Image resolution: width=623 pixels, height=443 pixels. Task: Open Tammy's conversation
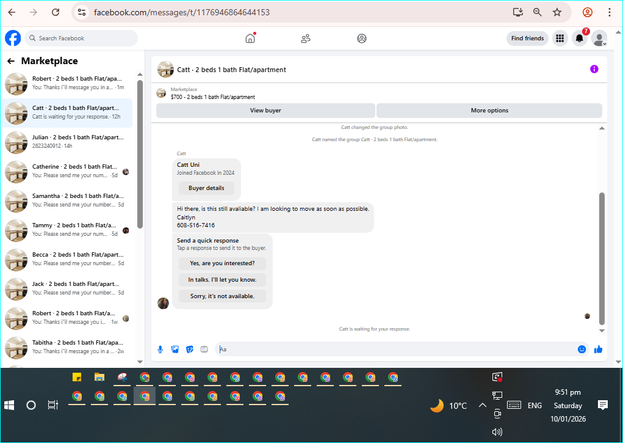tap(68, 230)
